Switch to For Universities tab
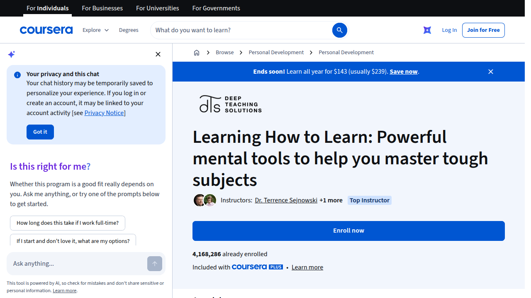The width and height of the screenshot is (531, 298). pos(158,8)
